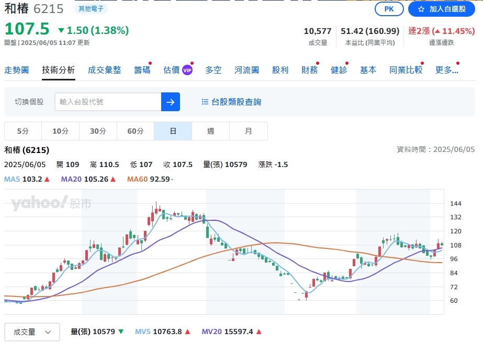Open the 財務 financials tab
The image size is (483, 343).
click(x=310, y=69)
